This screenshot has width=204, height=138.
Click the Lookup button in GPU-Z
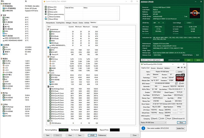click(180, 72)
